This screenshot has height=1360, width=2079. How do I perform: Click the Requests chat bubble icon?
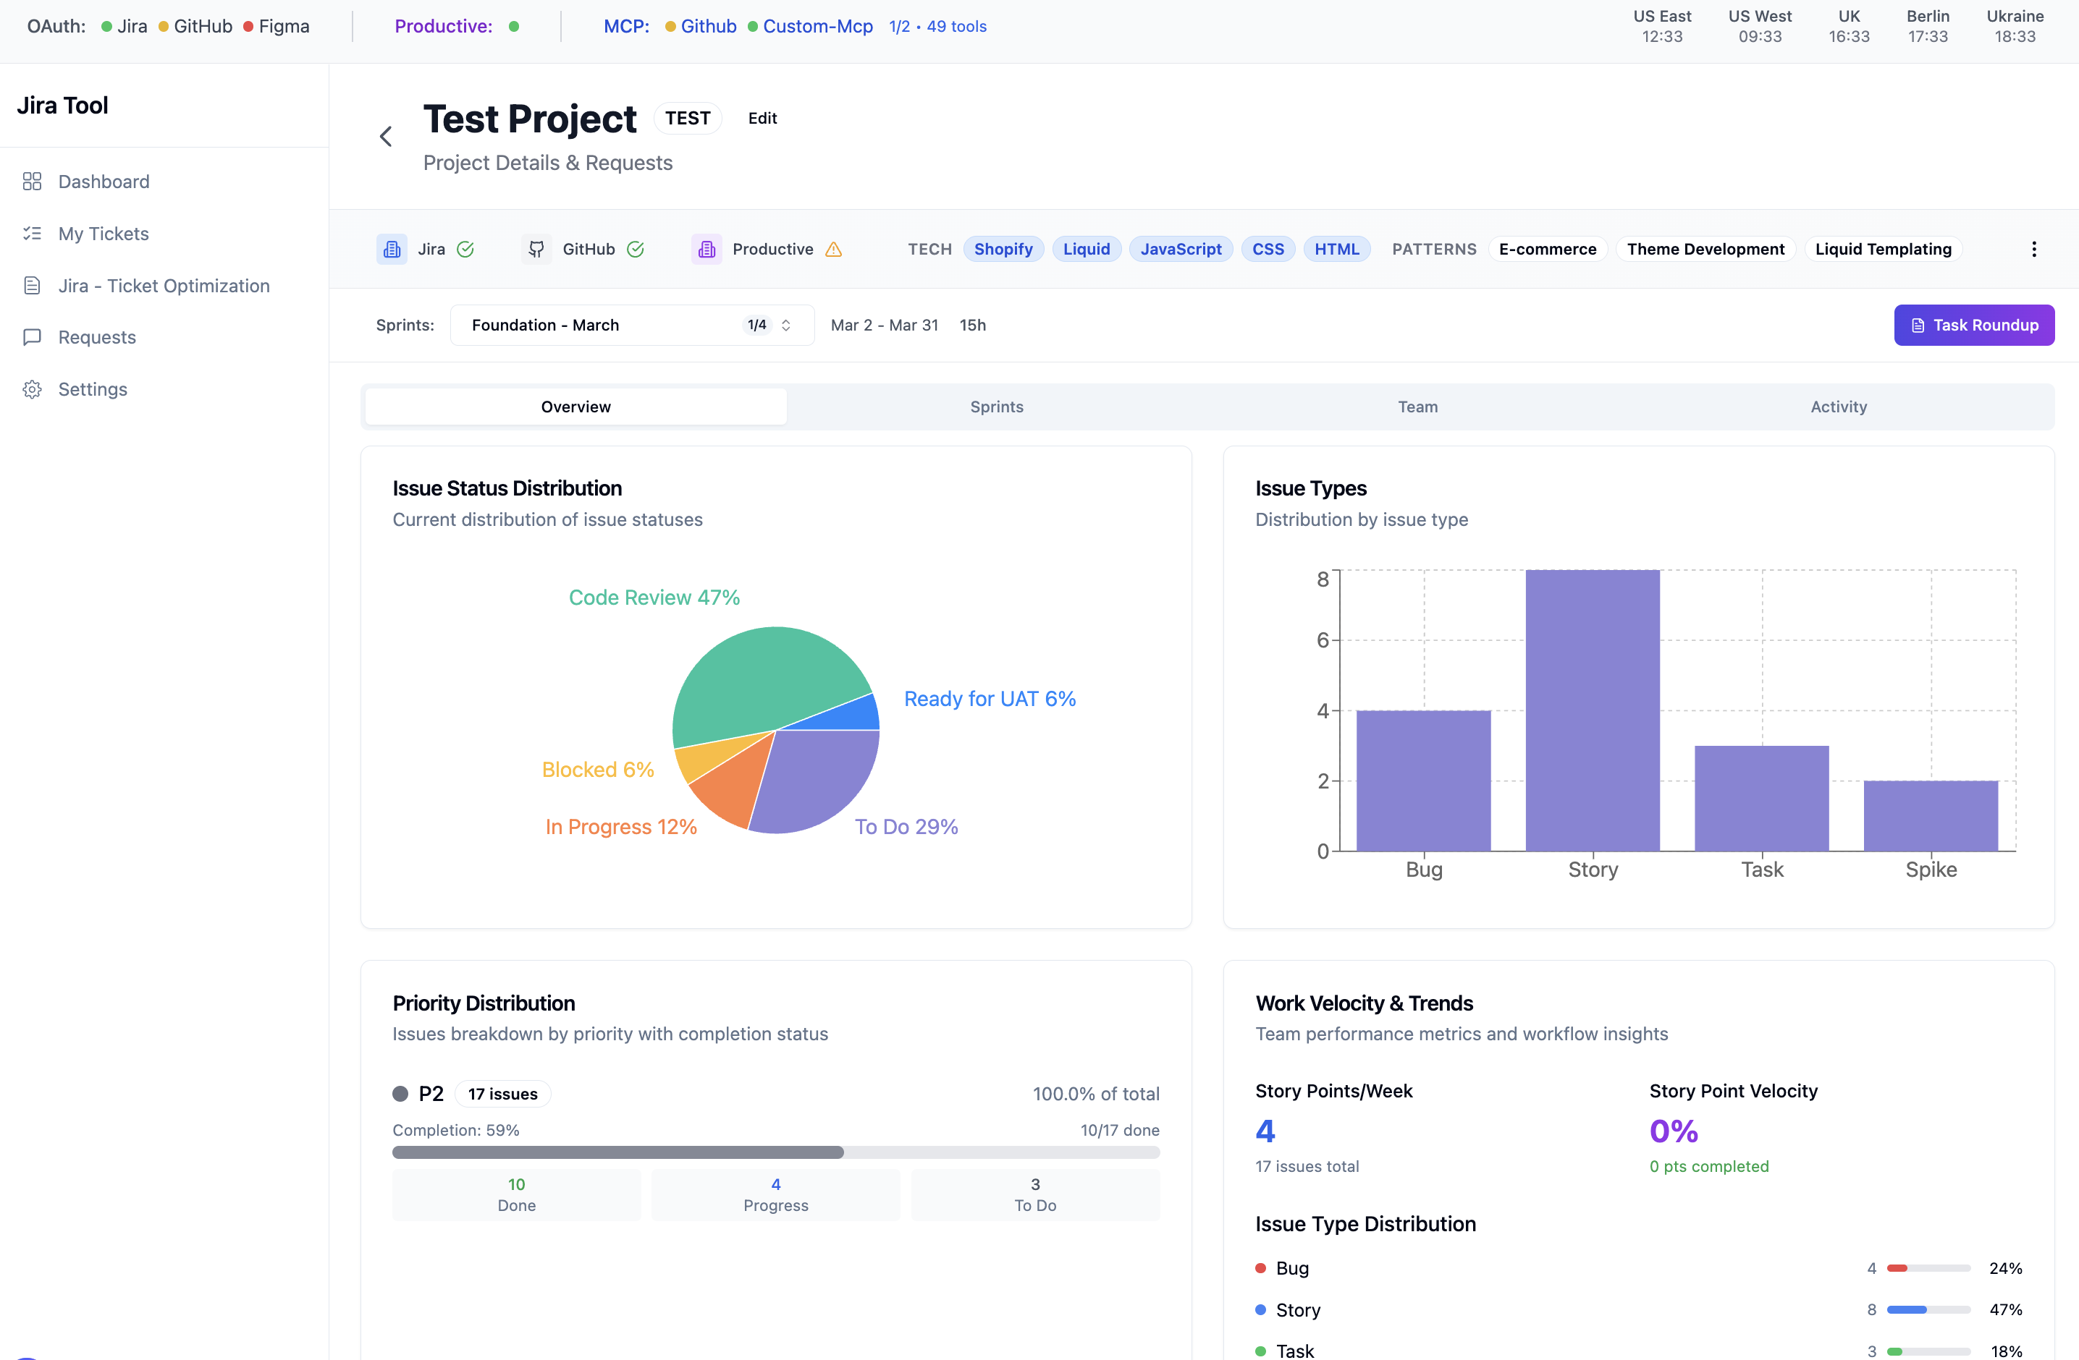click(33, 337)
